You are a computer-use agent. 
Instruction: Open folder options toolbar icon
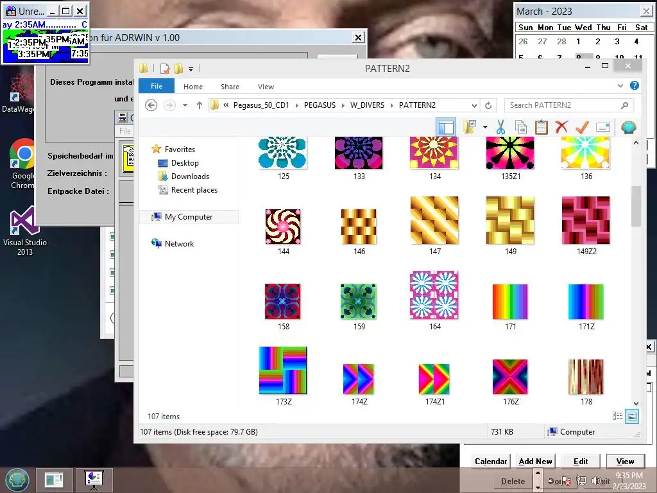(470, 127)
